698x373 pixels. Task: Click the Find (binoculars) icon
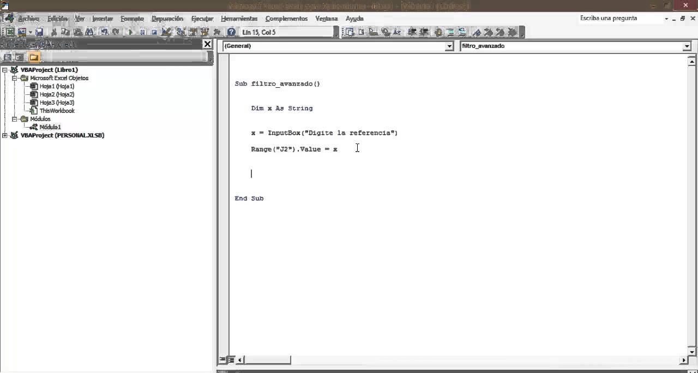(x=89, y=32)
